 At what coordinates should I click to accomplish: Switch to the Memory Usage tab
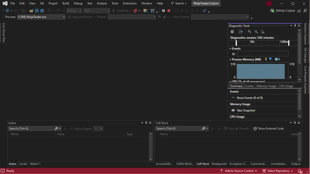266,86
